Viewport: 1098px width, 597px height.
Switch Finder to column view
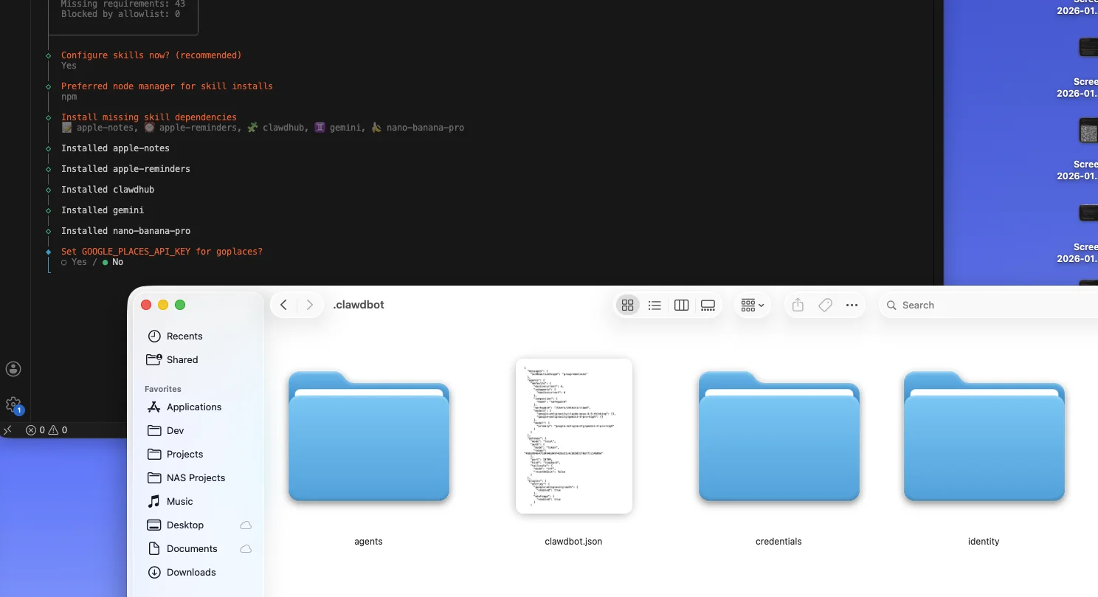pos(681,305)
